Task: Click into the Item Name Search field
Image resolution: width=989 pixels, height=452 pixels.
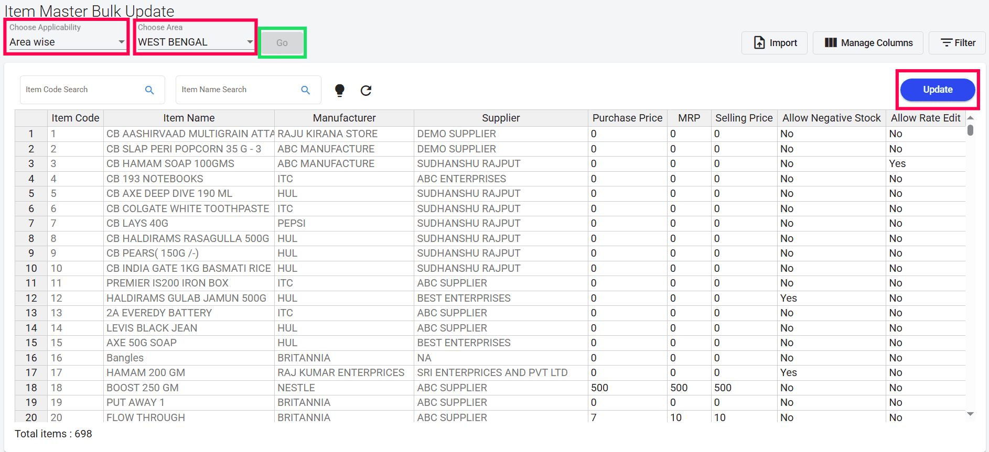Action: [237, 90]
